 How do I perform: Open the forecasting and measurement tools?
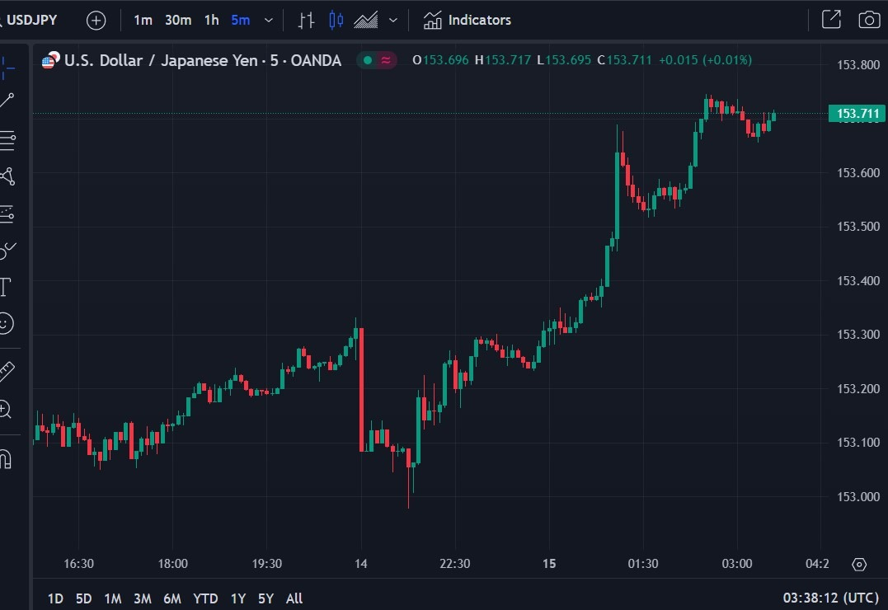7,213
